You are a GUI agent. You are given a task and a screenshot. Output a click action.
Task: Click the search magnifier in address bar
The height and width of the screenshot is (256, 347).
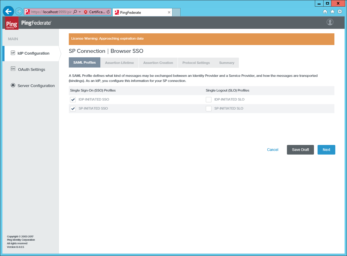pos(75,12)
